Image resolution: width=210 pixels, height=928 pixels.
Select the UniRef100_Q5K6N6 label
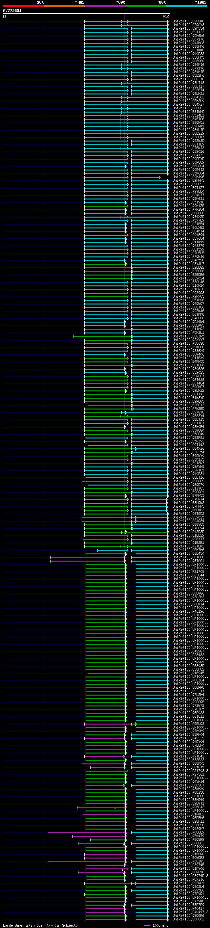tap(188, 36)
